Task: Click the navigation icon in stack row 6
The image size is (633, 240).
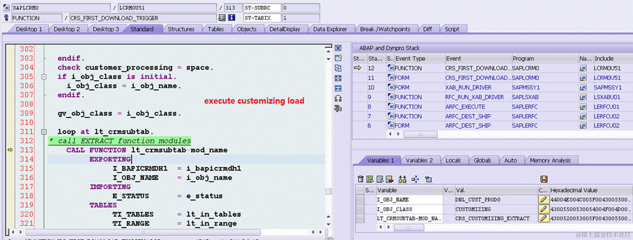Action: tap(583, 126)
